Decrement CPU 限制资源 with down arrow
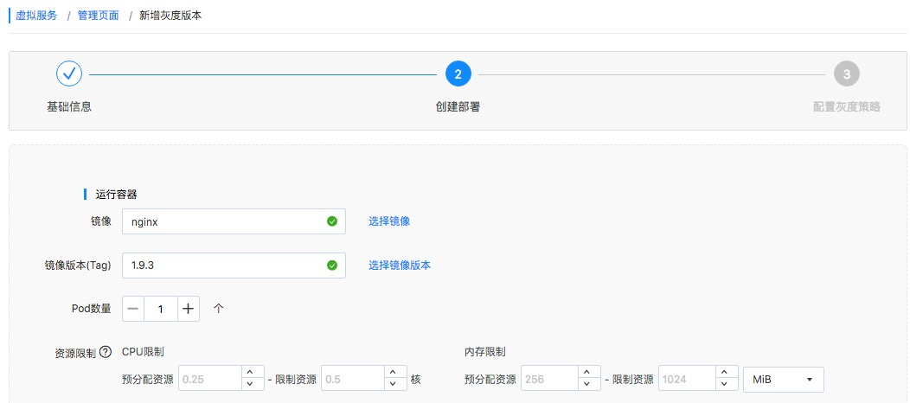Screen dimensions: 910x403 coord(394,387)
